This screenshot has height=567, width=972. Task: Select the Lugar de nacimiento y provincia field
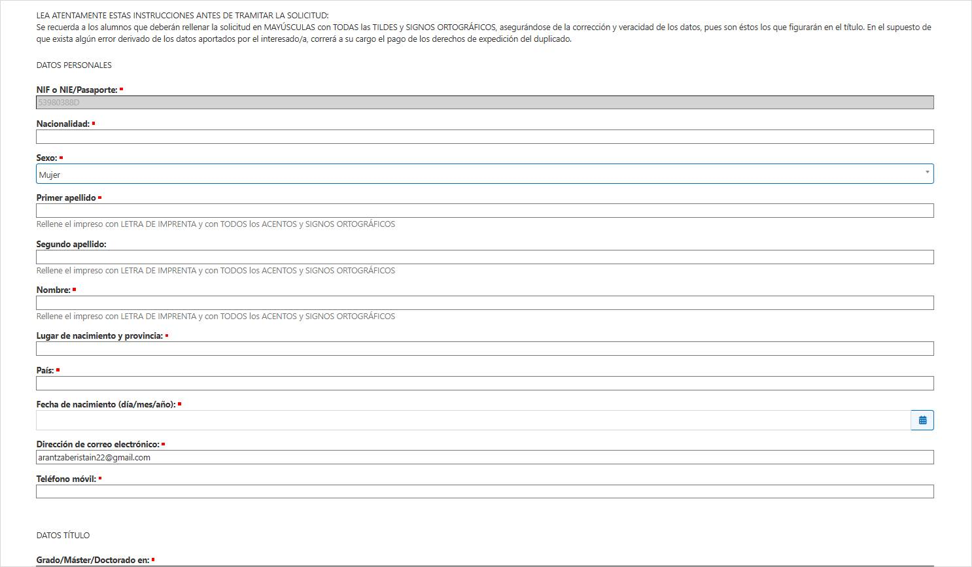coord(485,349)
